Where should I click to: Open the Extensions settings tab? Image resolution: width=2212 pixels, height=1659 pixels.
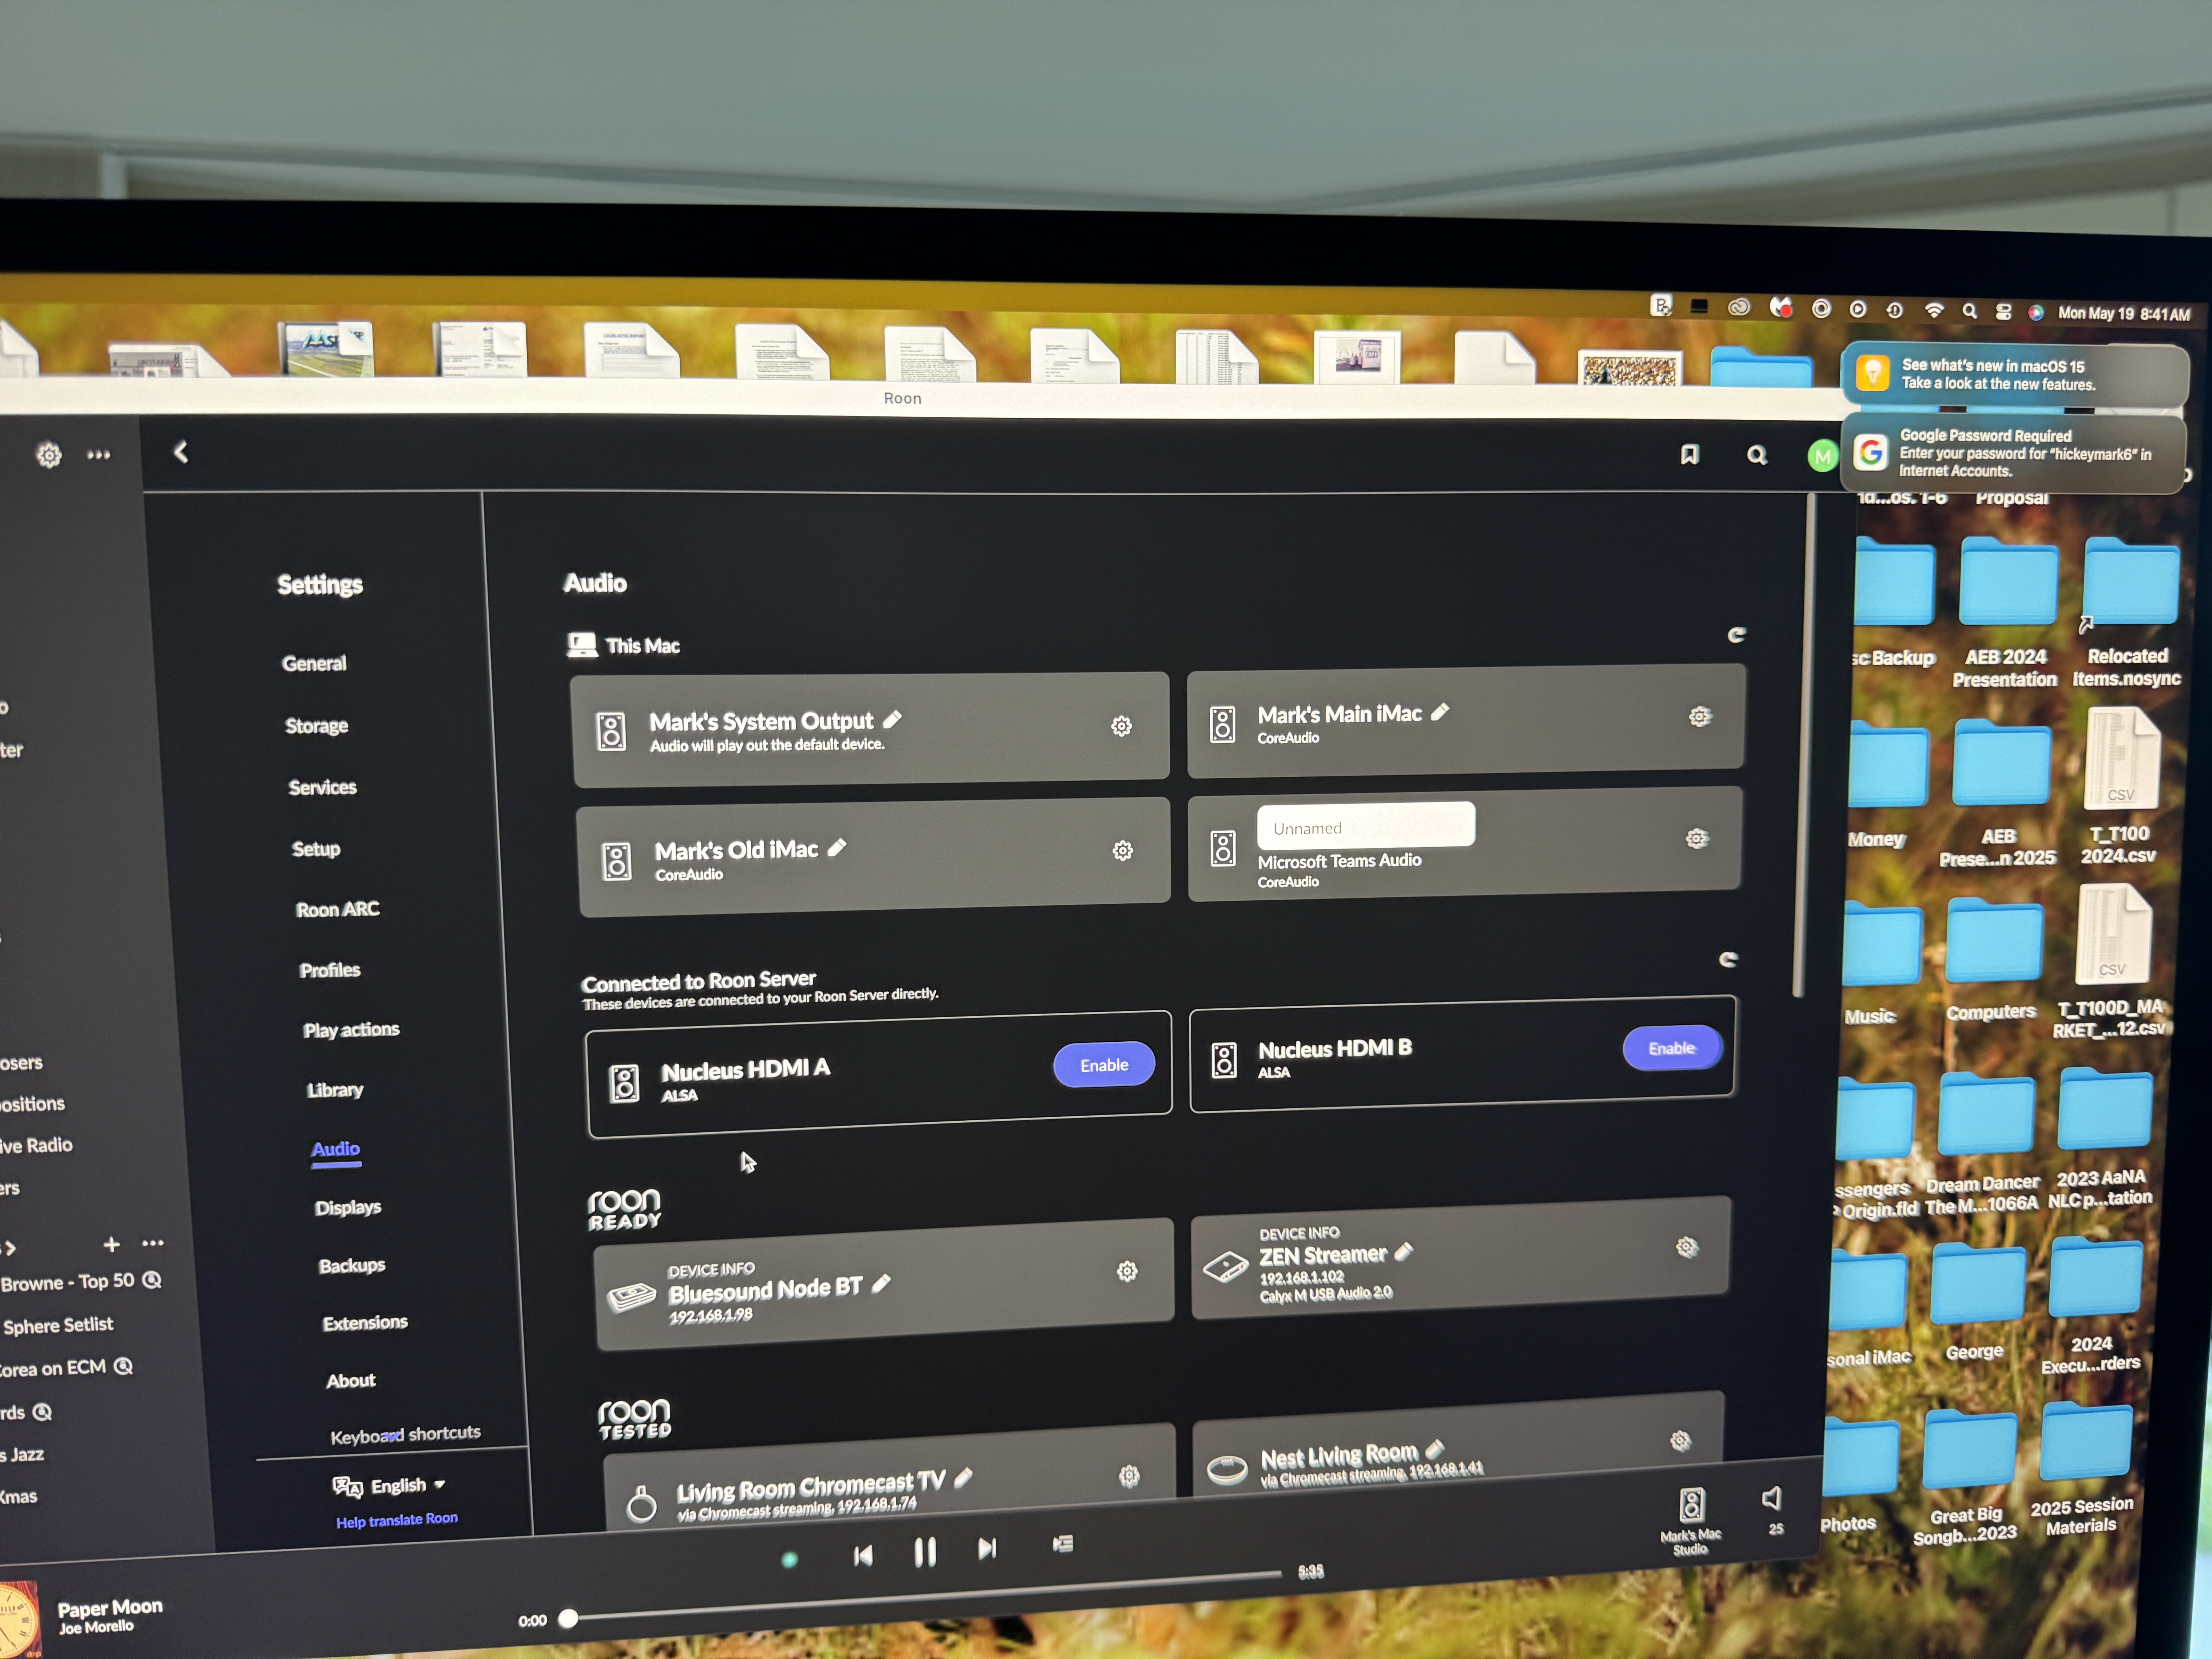point(365,1323)
